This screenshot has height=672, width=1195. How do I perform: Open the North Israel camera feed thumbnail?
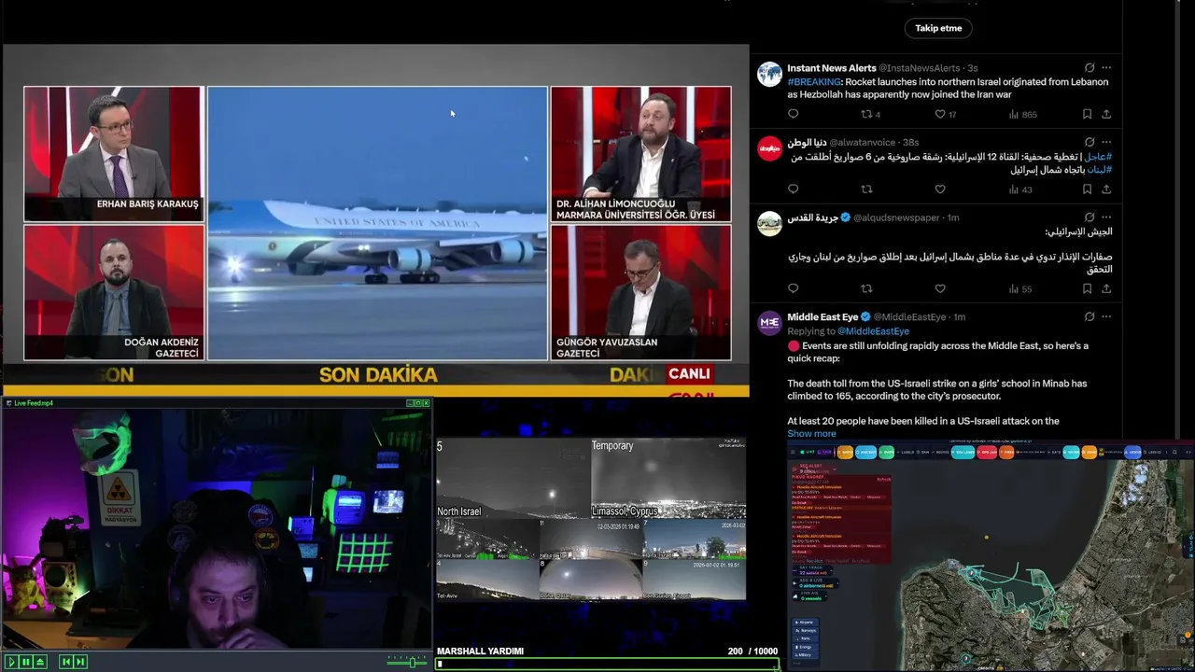(x=513, y=478)
